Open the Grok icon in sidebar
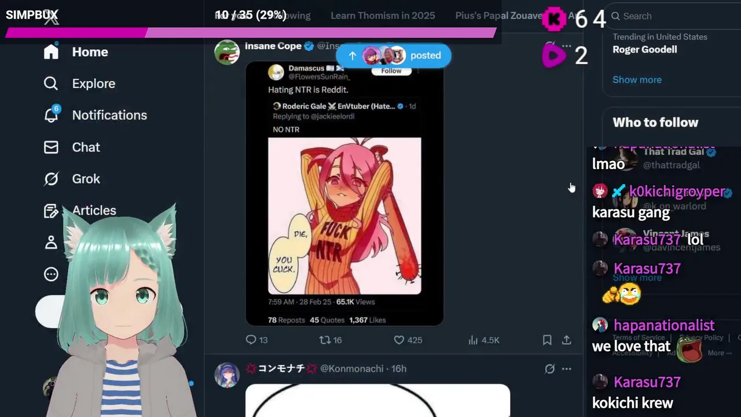The image size is (741, 417). click(x=51, y=179)
